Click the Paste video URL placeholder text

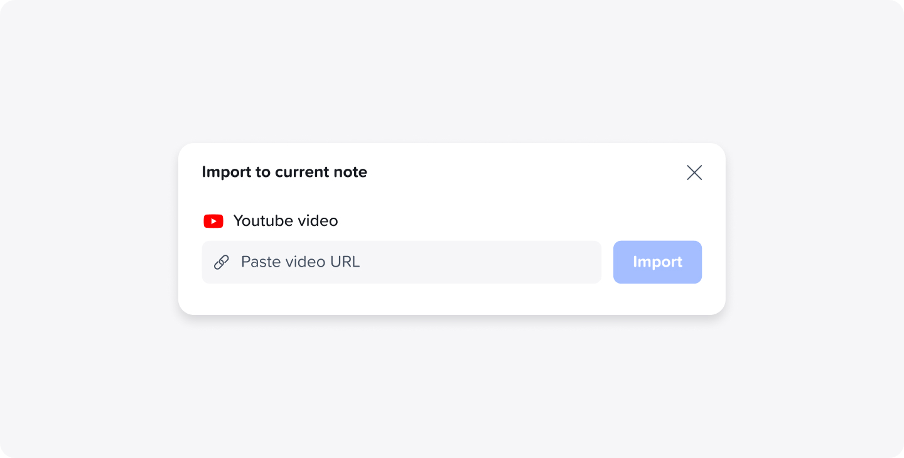click(300, 262)
